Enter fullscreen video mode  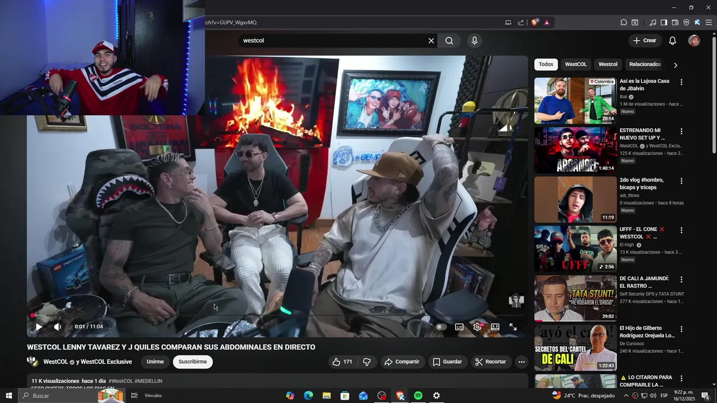[513, 327]
